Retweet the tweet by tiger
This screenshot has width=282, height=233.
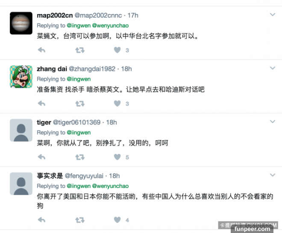tap(80, 157)
